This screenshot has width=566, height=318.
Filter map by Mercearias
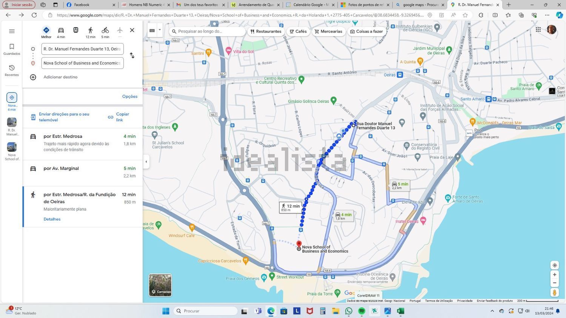click(x=328, y=31)
